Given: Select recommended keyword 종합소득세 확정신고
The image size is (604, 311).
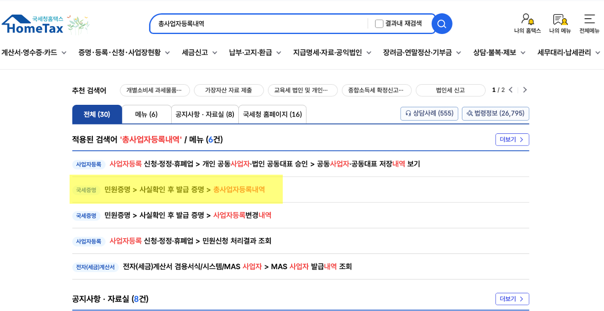Looking at the screenshot, I should (x=377, y=90).
